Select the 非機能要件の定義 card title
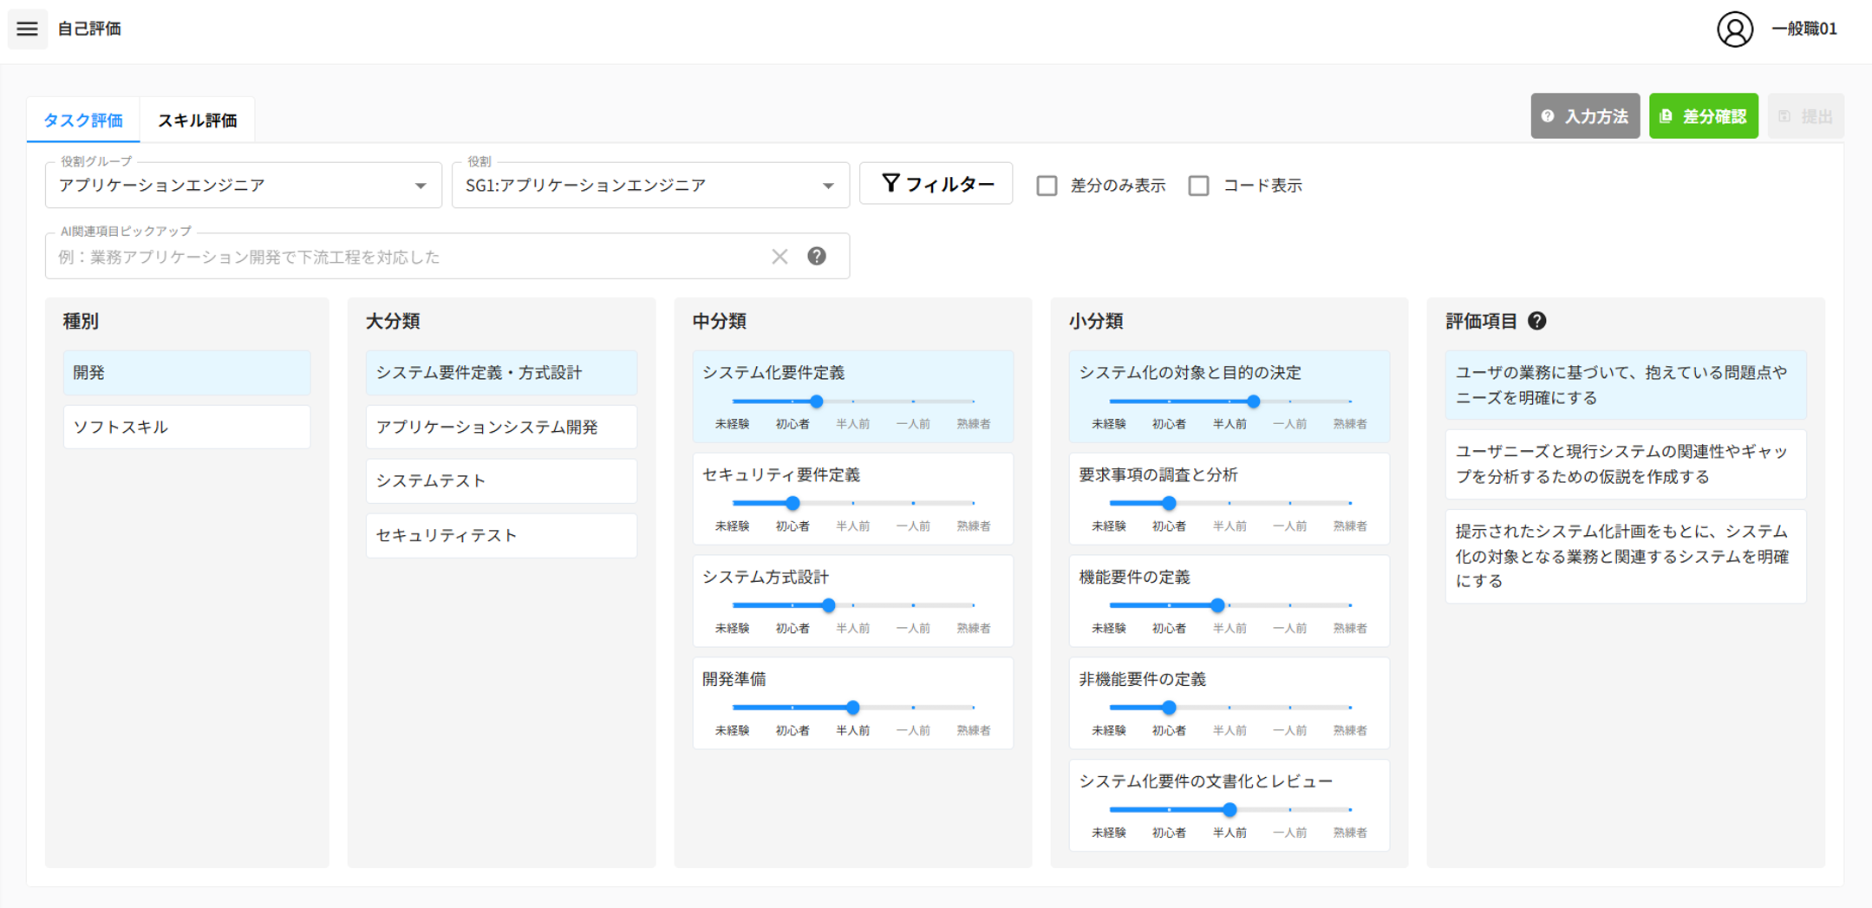Screen dimensions: 1872x908 click(x=1143, y=679)
